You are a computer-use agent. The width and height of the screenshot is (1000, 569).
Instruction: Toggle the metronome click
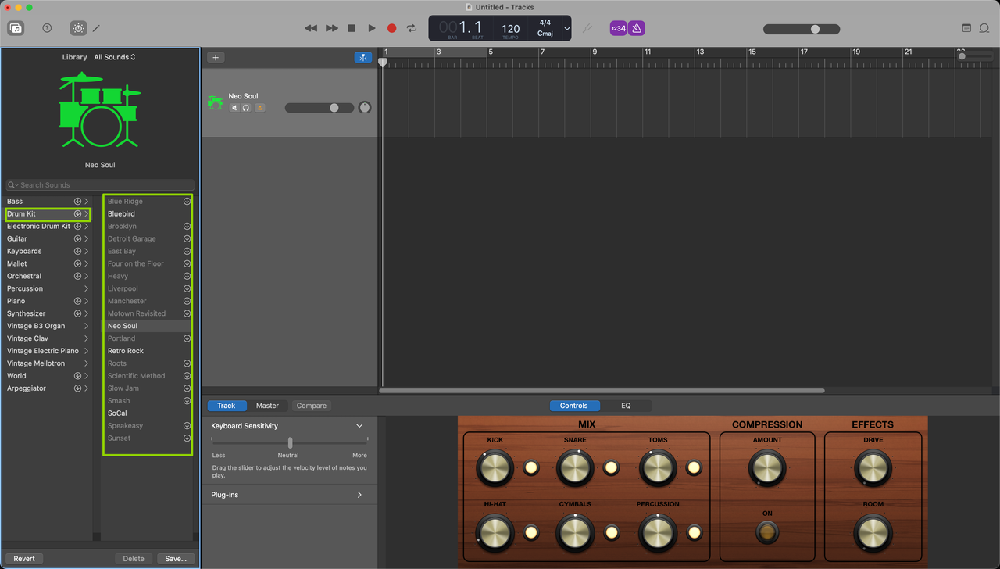point(637,28)
